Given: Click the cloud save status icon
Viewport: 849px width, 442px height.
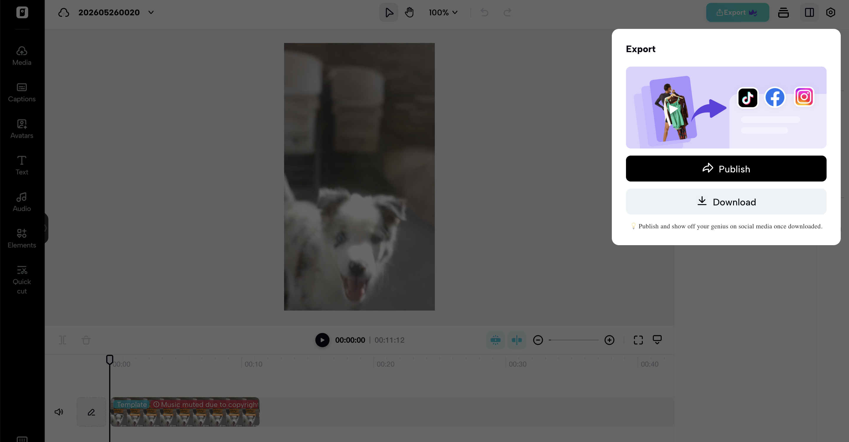Looking at the screenshot, I should pyautogui.click(x=64, y=12).
